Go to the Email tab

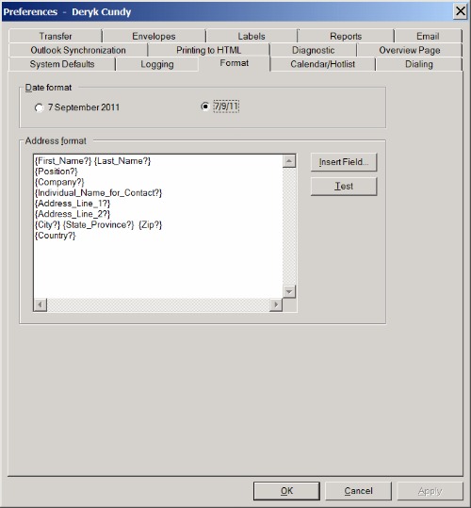click(x=428, y=36)
